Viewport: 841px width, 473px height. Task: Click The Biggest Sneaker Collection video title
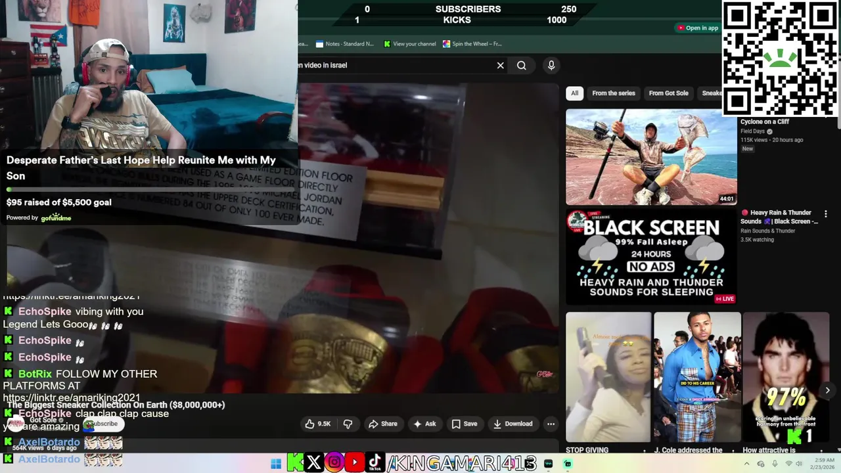point(116,405)
